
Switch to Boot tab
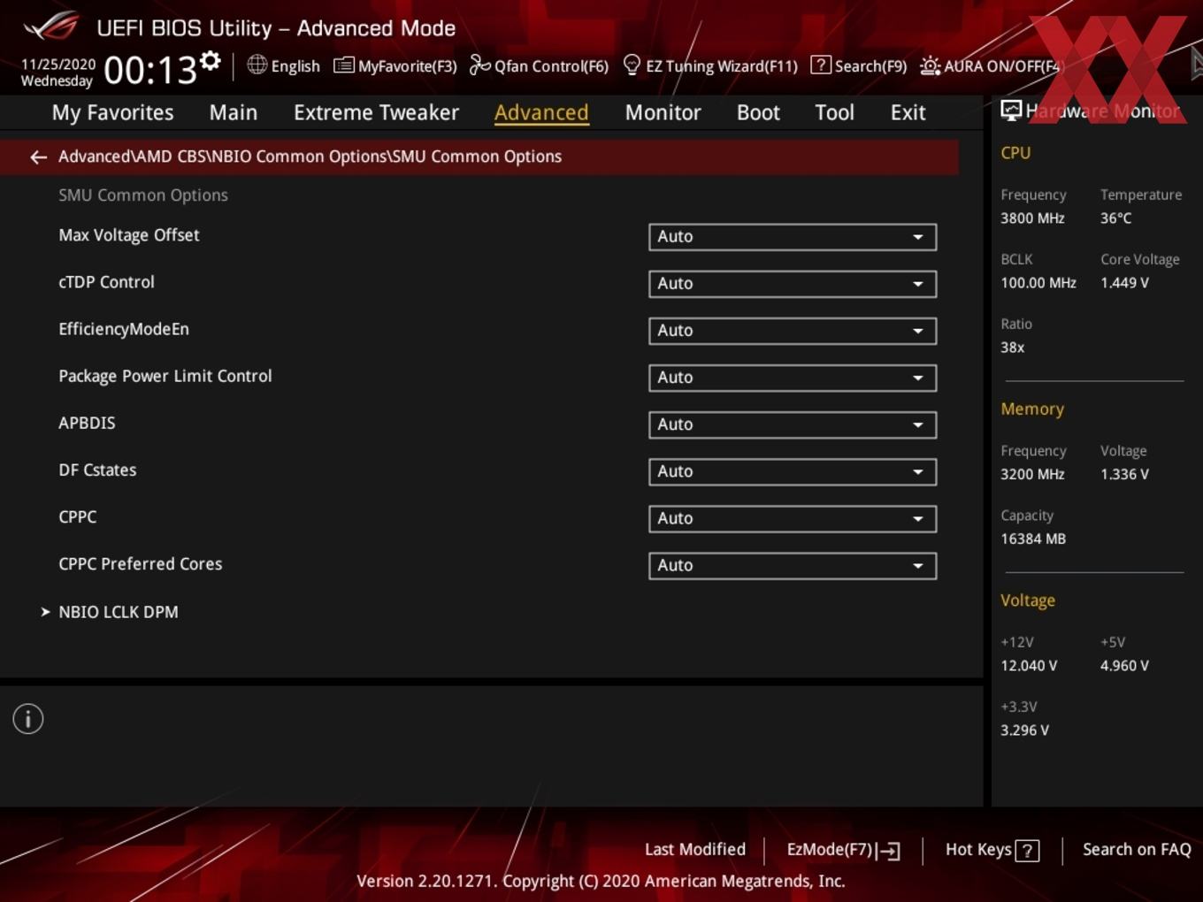click(x=758, y=112)
